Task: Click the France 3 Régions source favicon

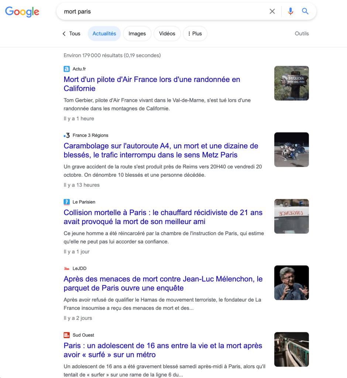Action: tap(66, 135)
